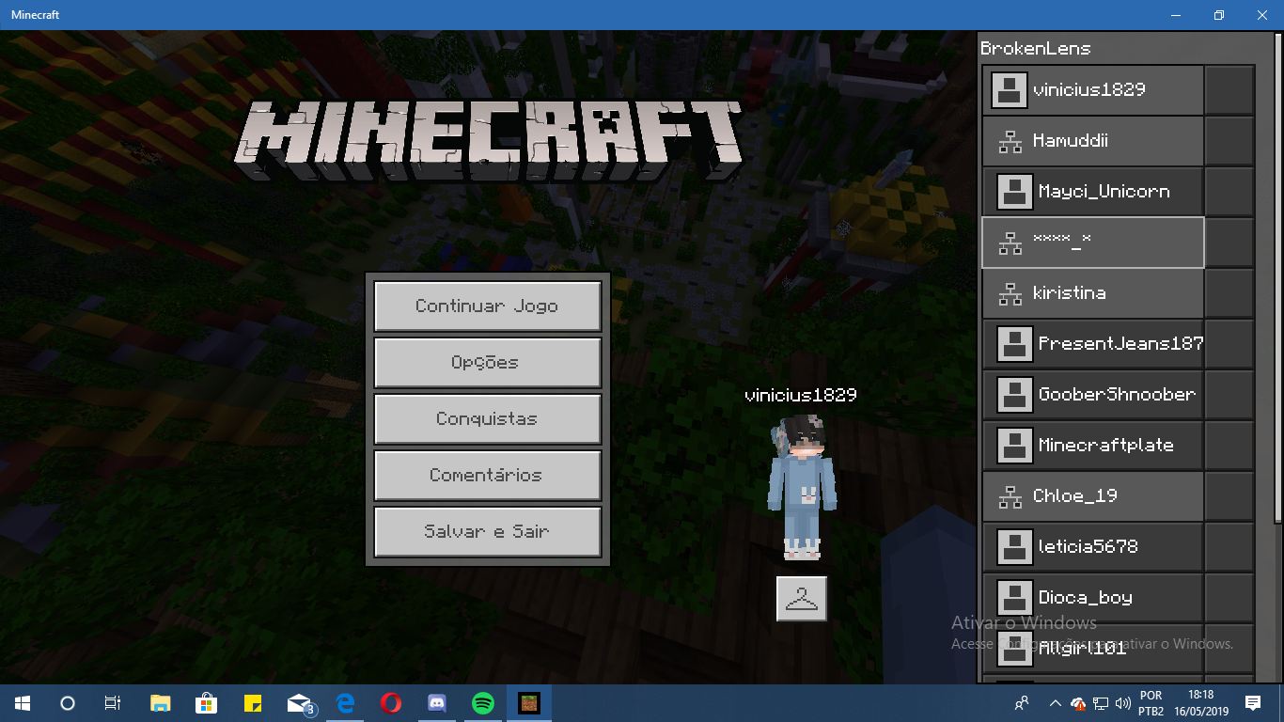Click the controller icon beside Mayci_Unicorn

coord(1014,192)
